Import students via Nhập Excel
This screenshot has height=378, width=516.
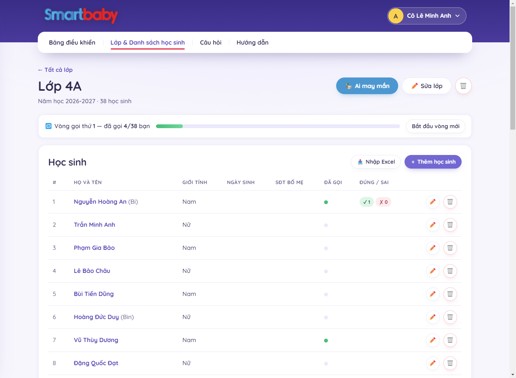point(376,162)
